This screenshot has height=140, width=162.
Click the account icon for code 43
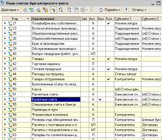pyautogui.click(x=10, y=69)
